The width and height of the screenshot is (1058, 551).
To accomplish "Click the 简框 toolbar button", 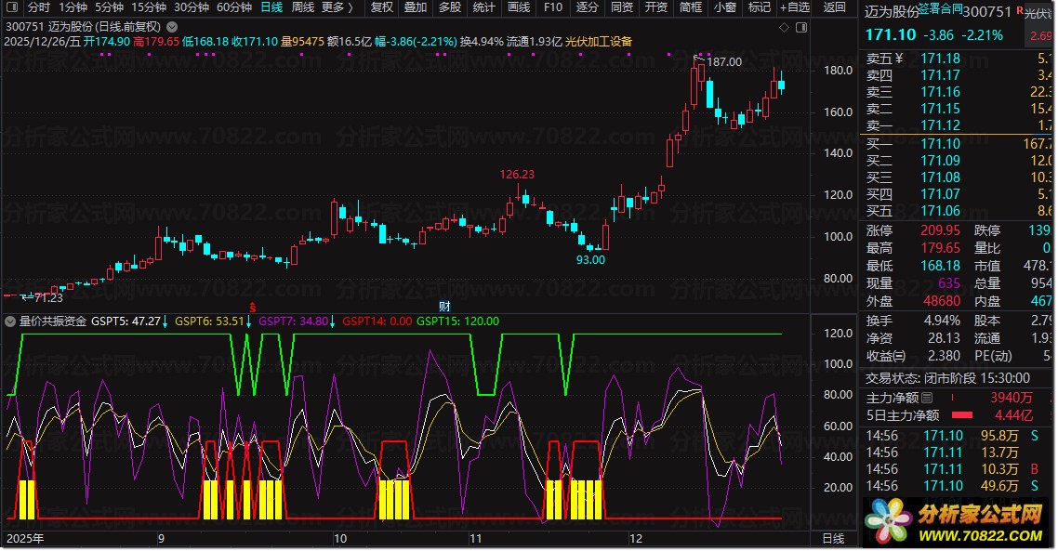I will click(690, 7).
